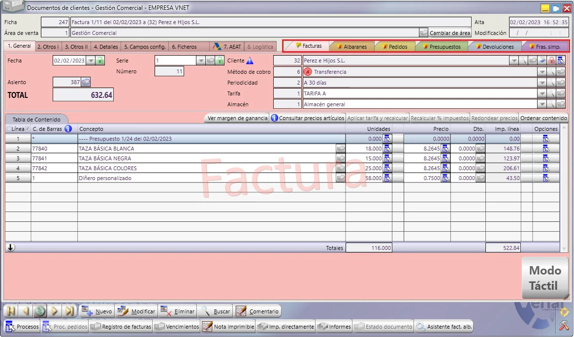Click the Cambiar de área button
Image resolution: width=574 pixels, height=337 pixels.
(450, 33)
